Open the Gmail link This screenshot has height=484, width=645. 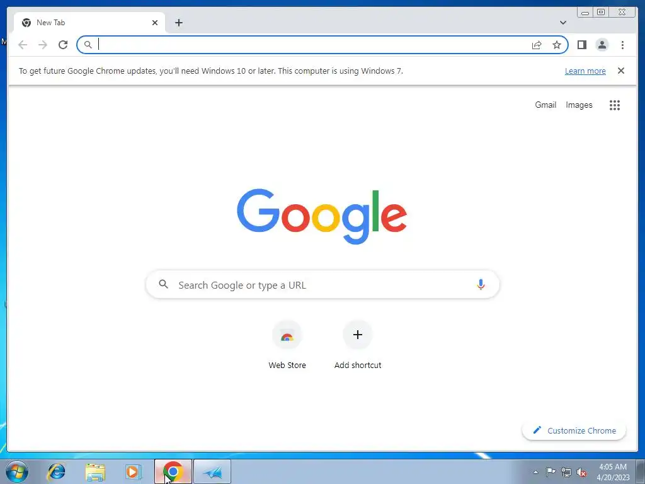(545, 105)
